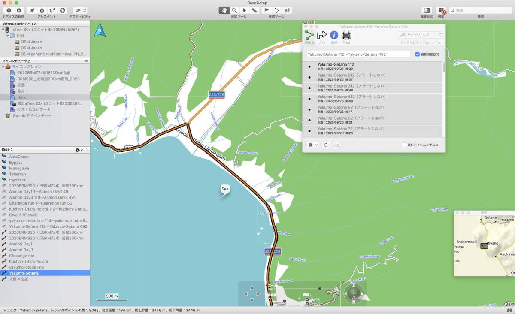The height and width of the screenshot is (314, 515).
Task: Click the send to device up-arrow icon
Action: click(x=9, y=10)
